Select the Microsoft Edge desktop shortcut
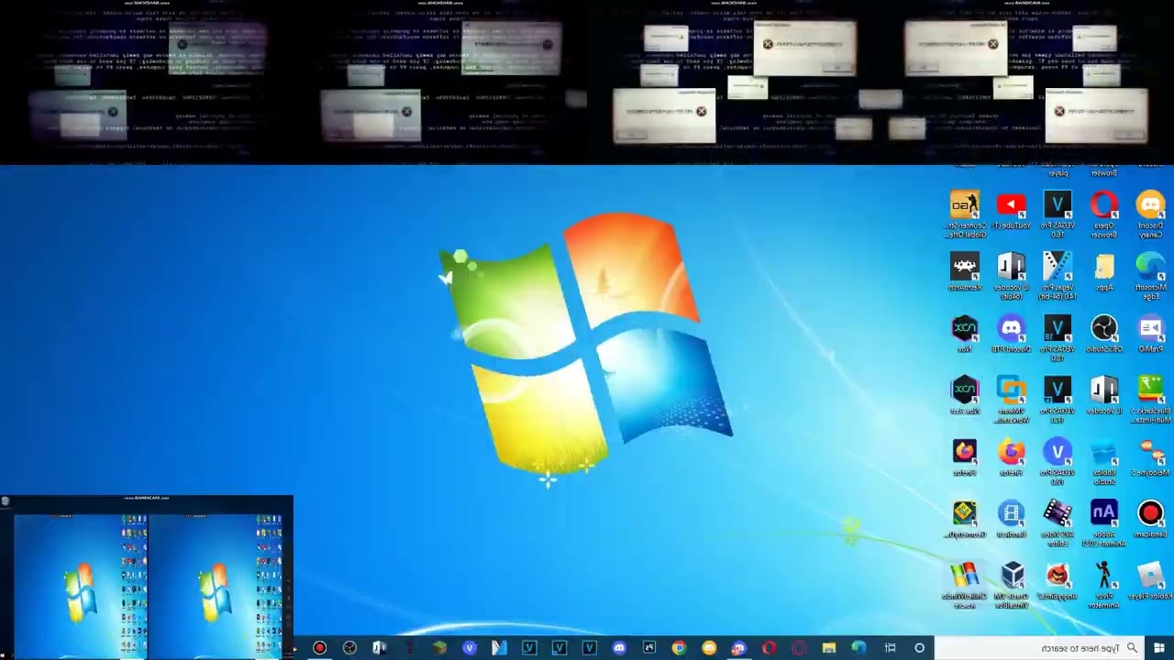This screenshot has width=1174, height=660. tap(1150, 276)
